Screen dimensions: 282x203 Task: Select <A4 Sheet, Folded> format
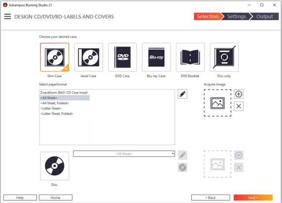[65, 103]
